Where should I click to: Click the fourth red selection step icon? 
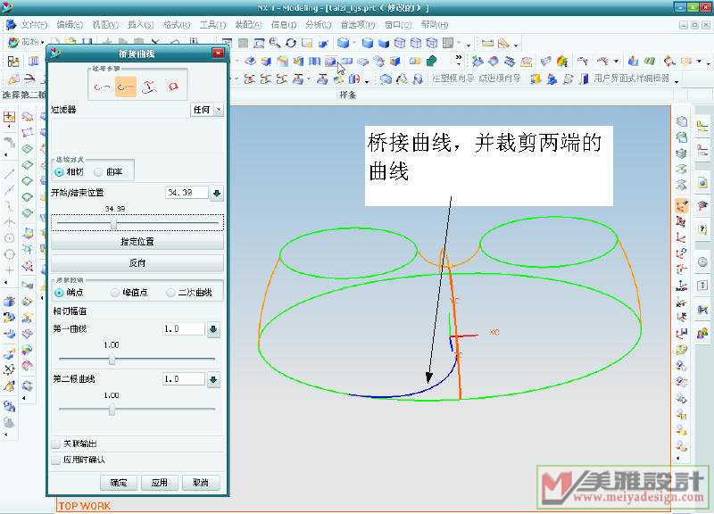tap(173, 87)
